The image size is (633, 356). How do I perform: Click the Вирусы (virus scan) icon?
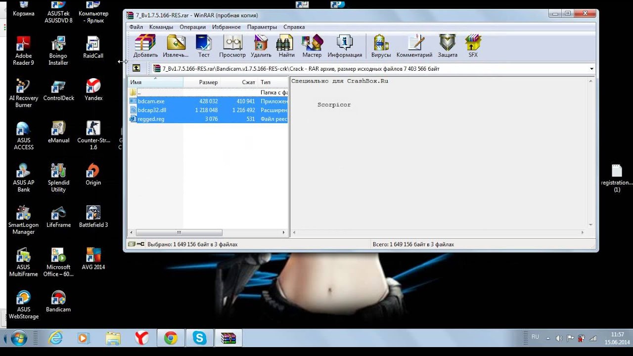[x=381, y=45]
